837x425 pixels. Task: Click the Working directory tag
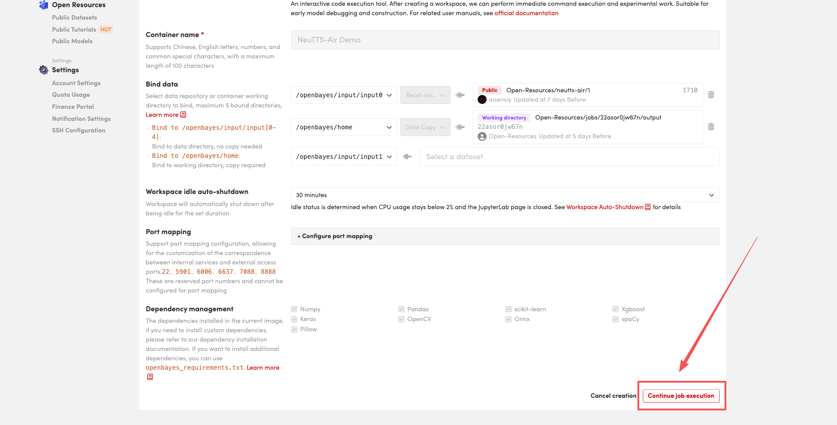(504, 118)
